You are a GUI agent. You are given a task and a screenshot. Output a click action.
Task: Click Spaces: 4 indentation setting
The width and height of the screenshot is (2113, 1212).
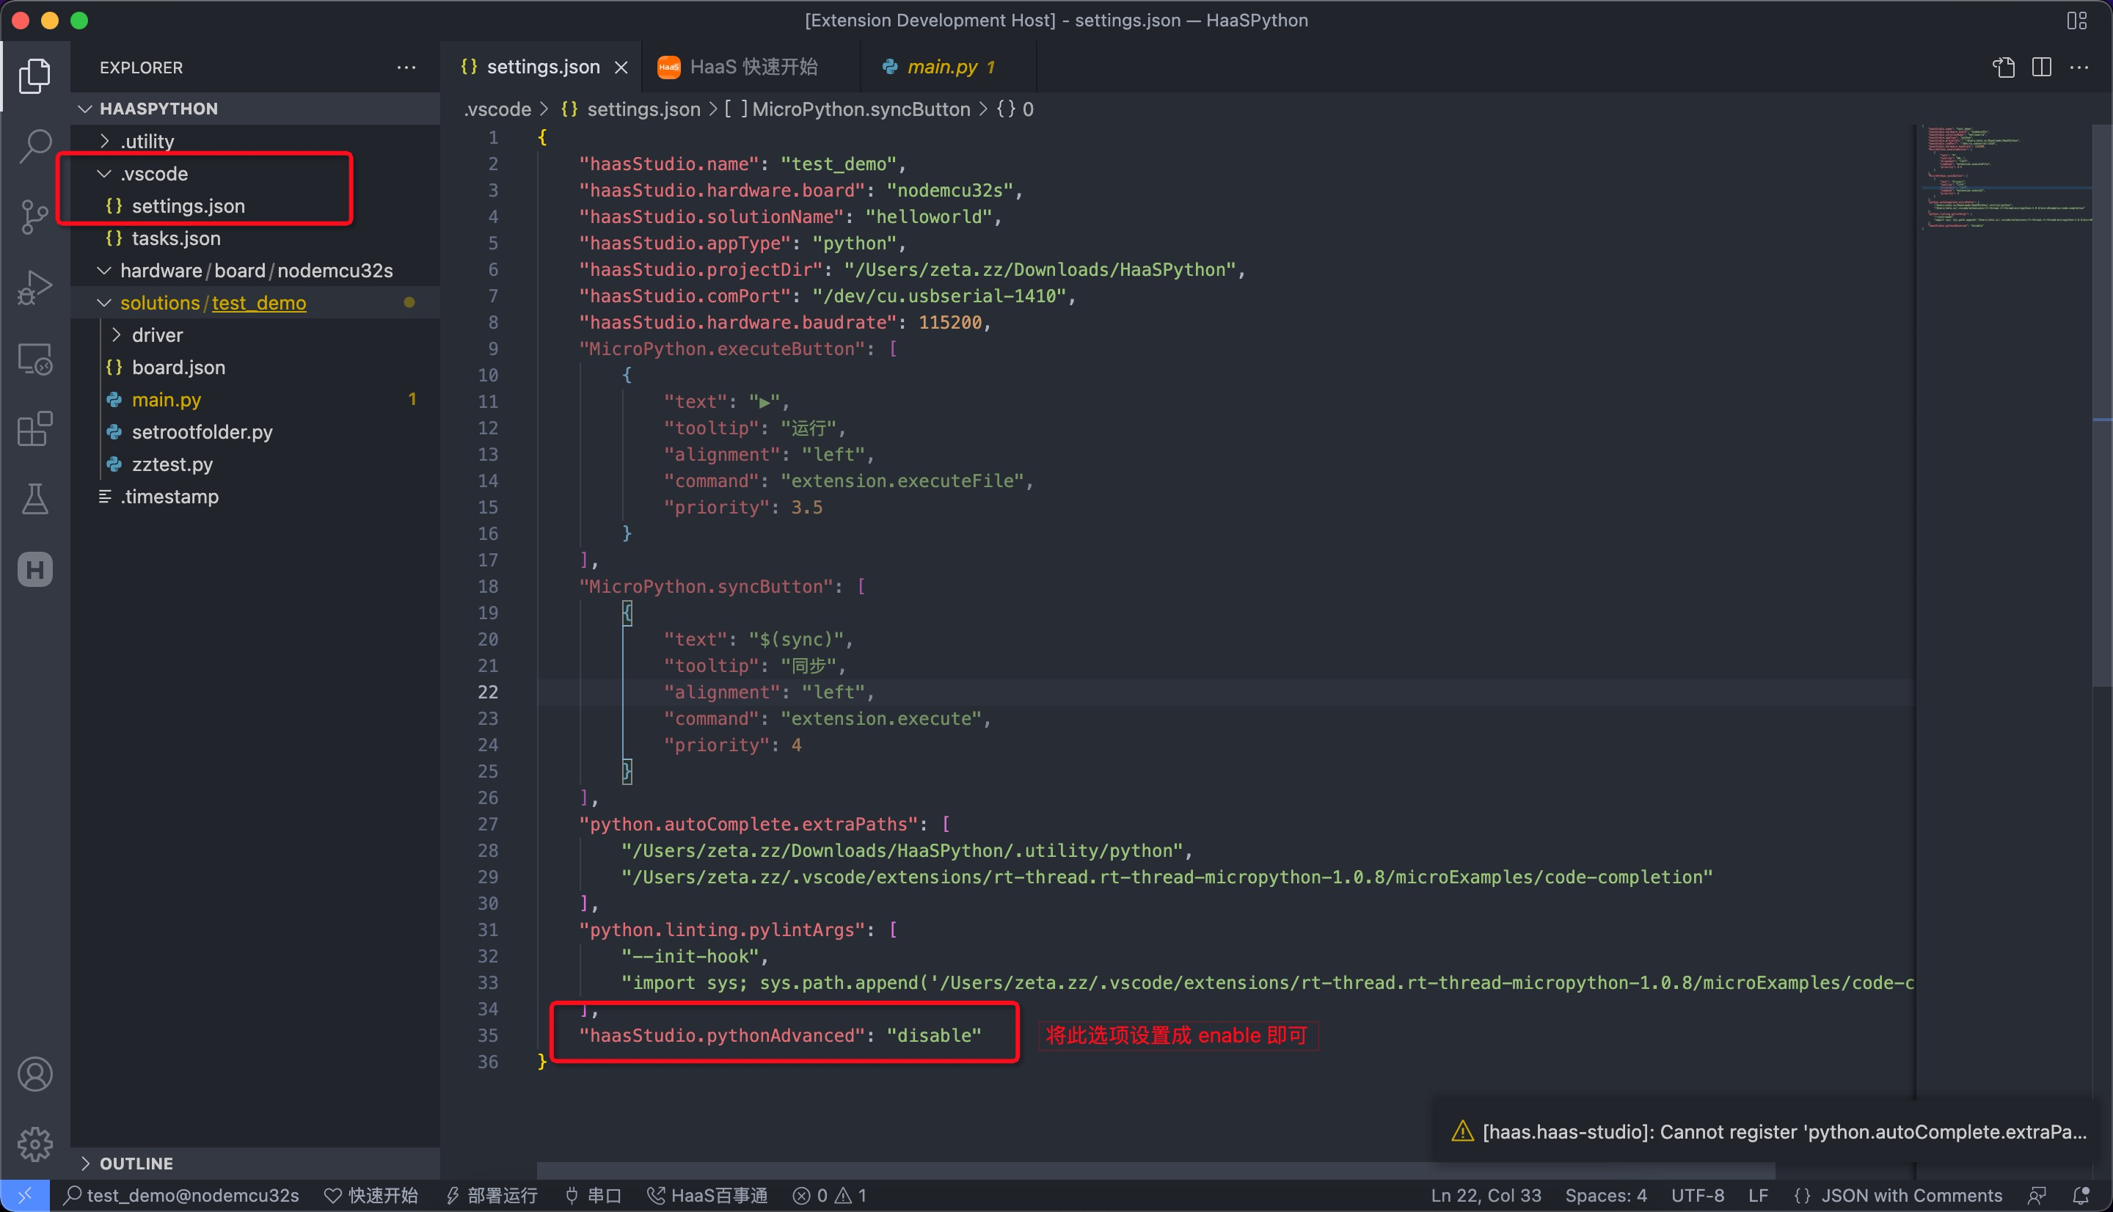(1605, 1195)
